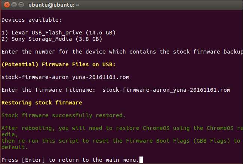Click the 'Enter the firmware filename:' prompt label
Viewport: 243px width, 164px height.
click(48, 89)
